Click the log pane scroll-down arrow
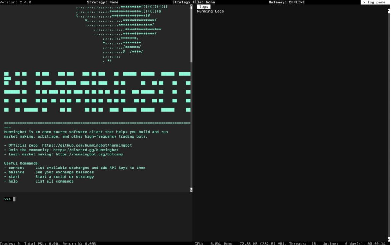This screenshot has height=245, width=391. click(388, 239)
